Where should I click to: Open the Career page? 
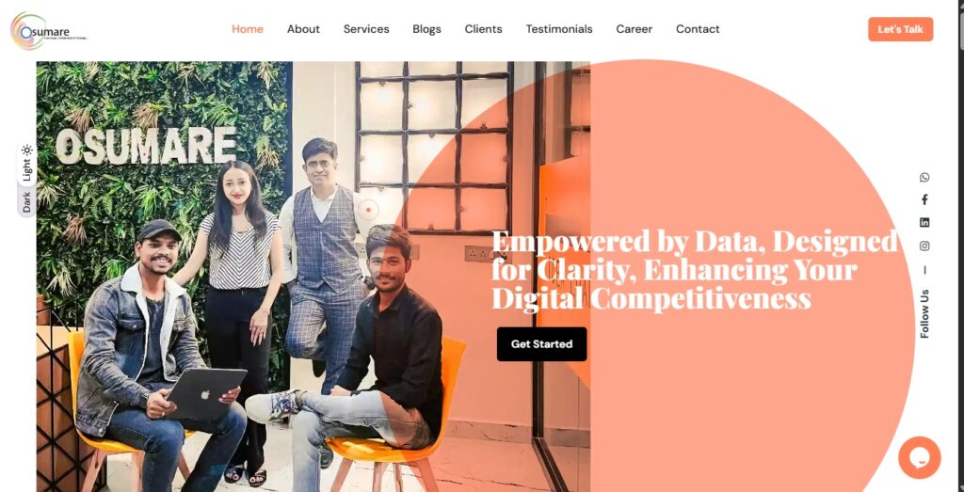coord(634,29)
